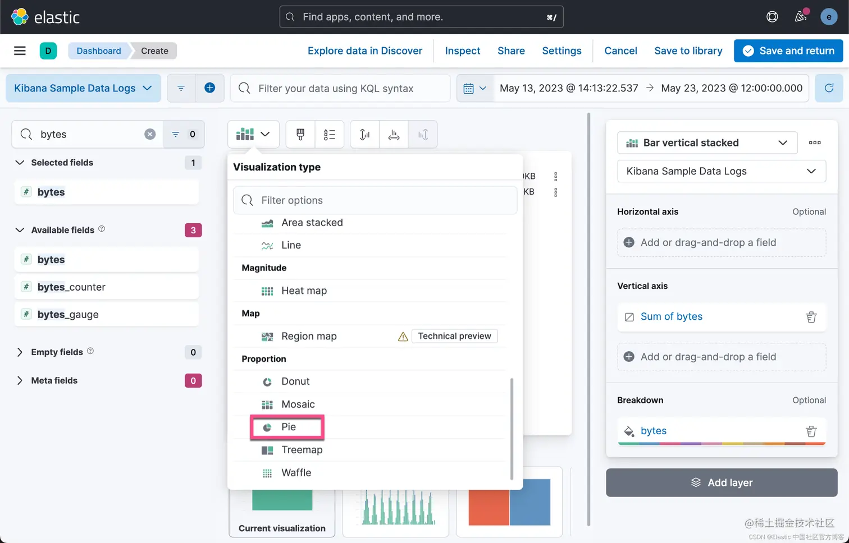Viewport: 849px width, 543px height.
Task: Open the legend settings icon
Action: (x=330, y=135)
